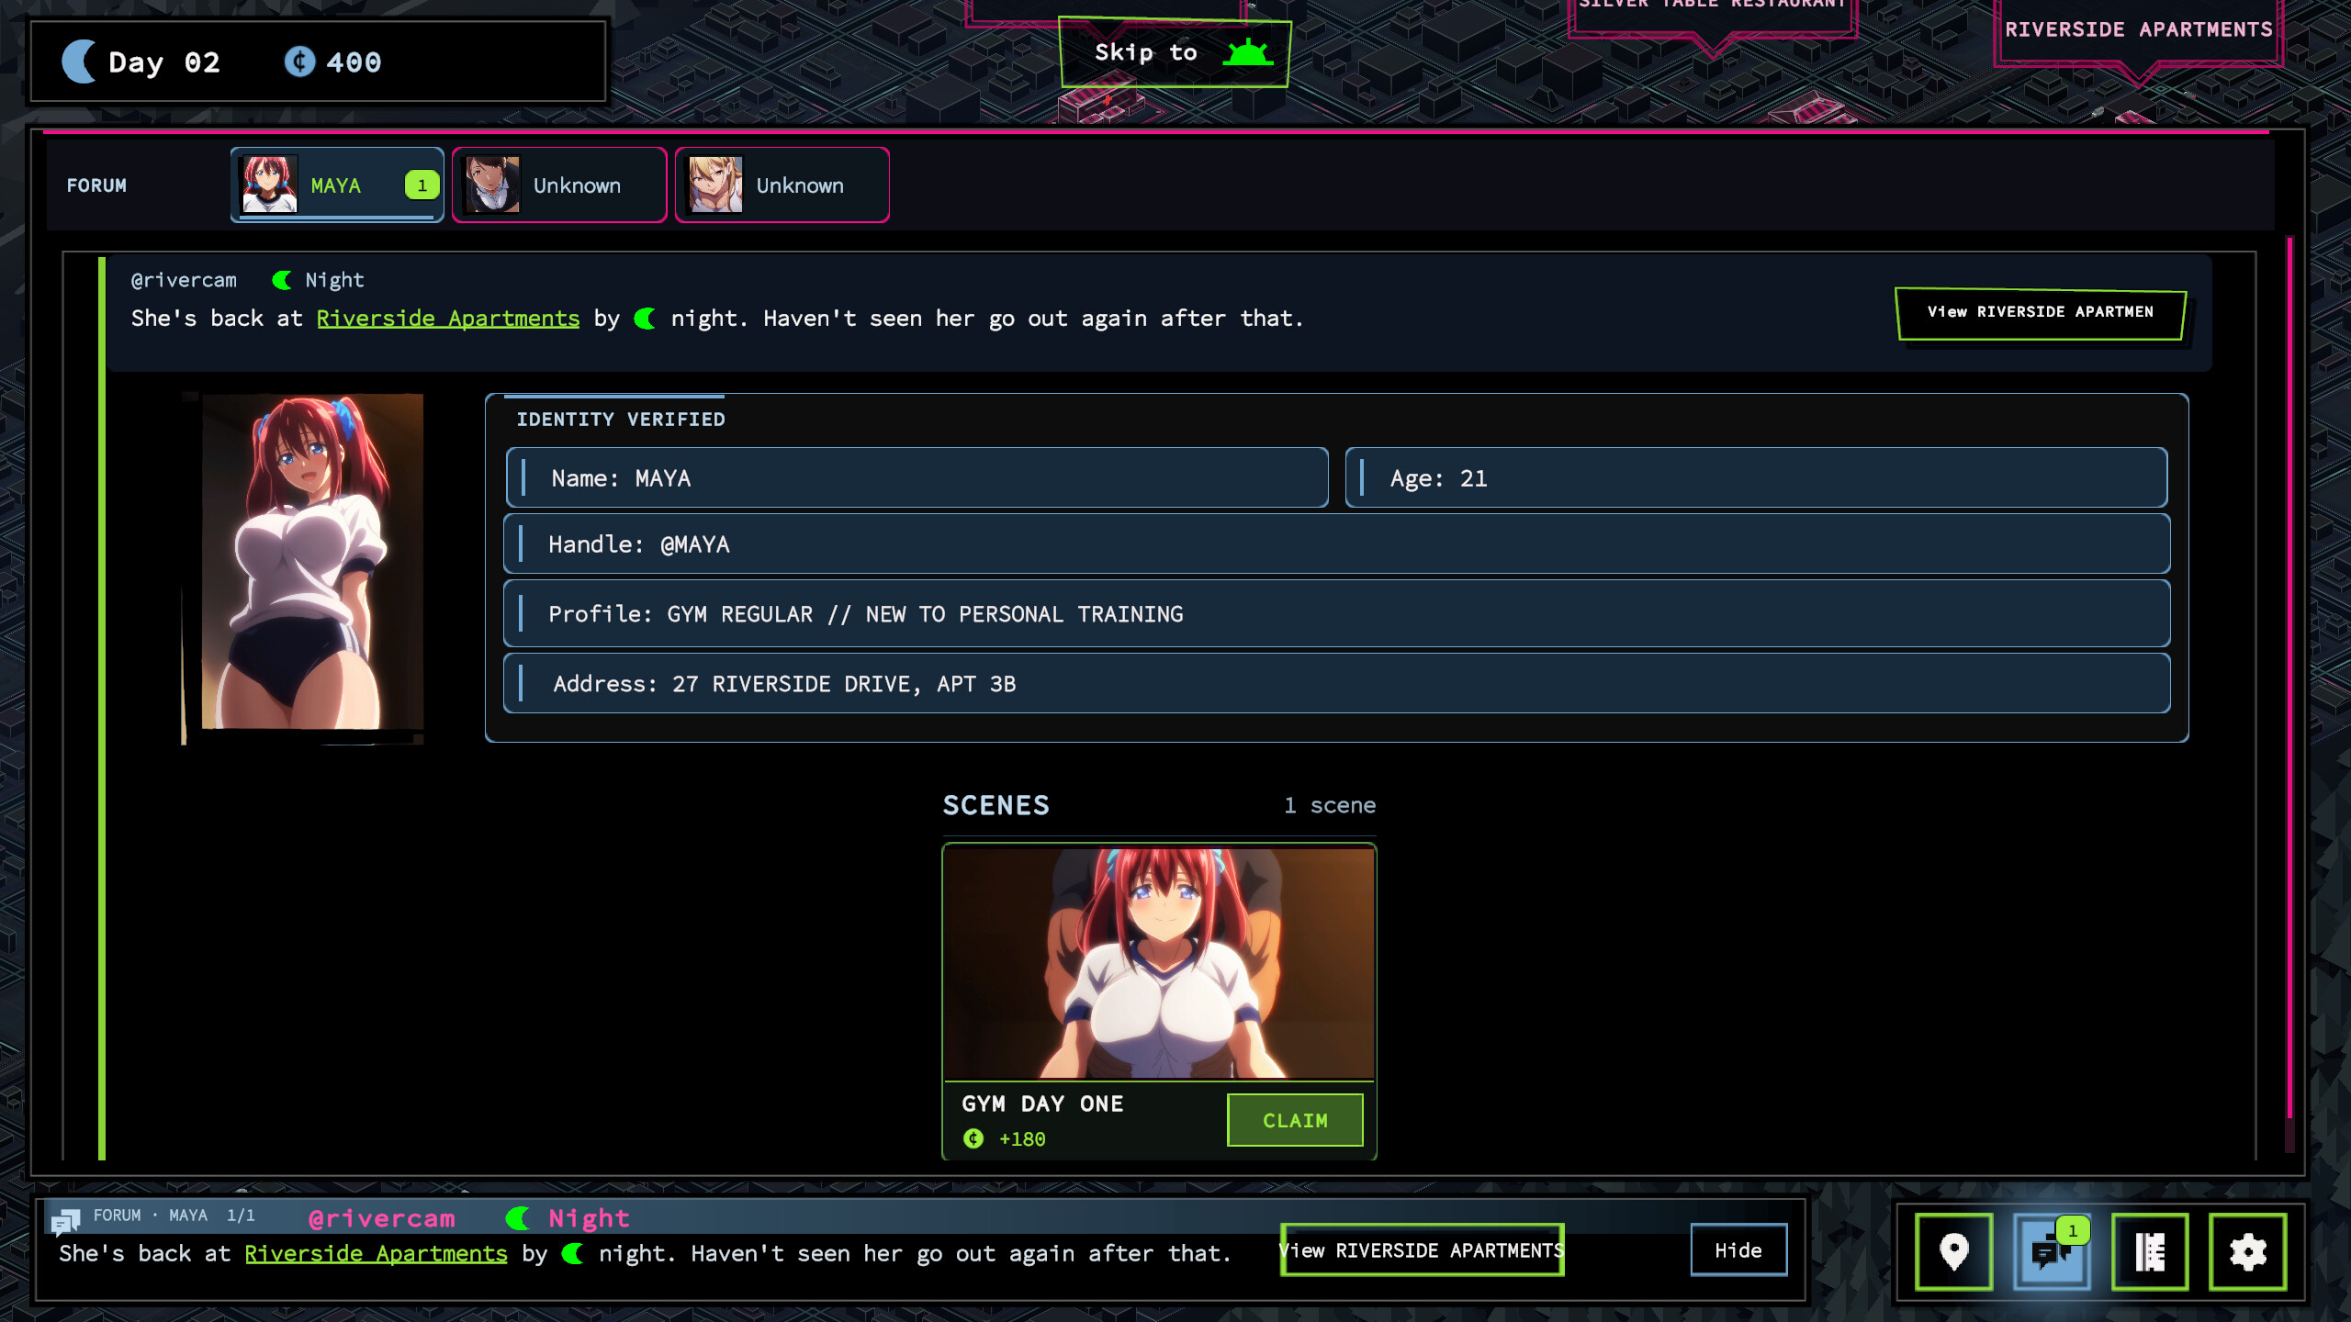
Task: Click the green 1 notification badge on MAYA tab
Action: click(422, 185)
